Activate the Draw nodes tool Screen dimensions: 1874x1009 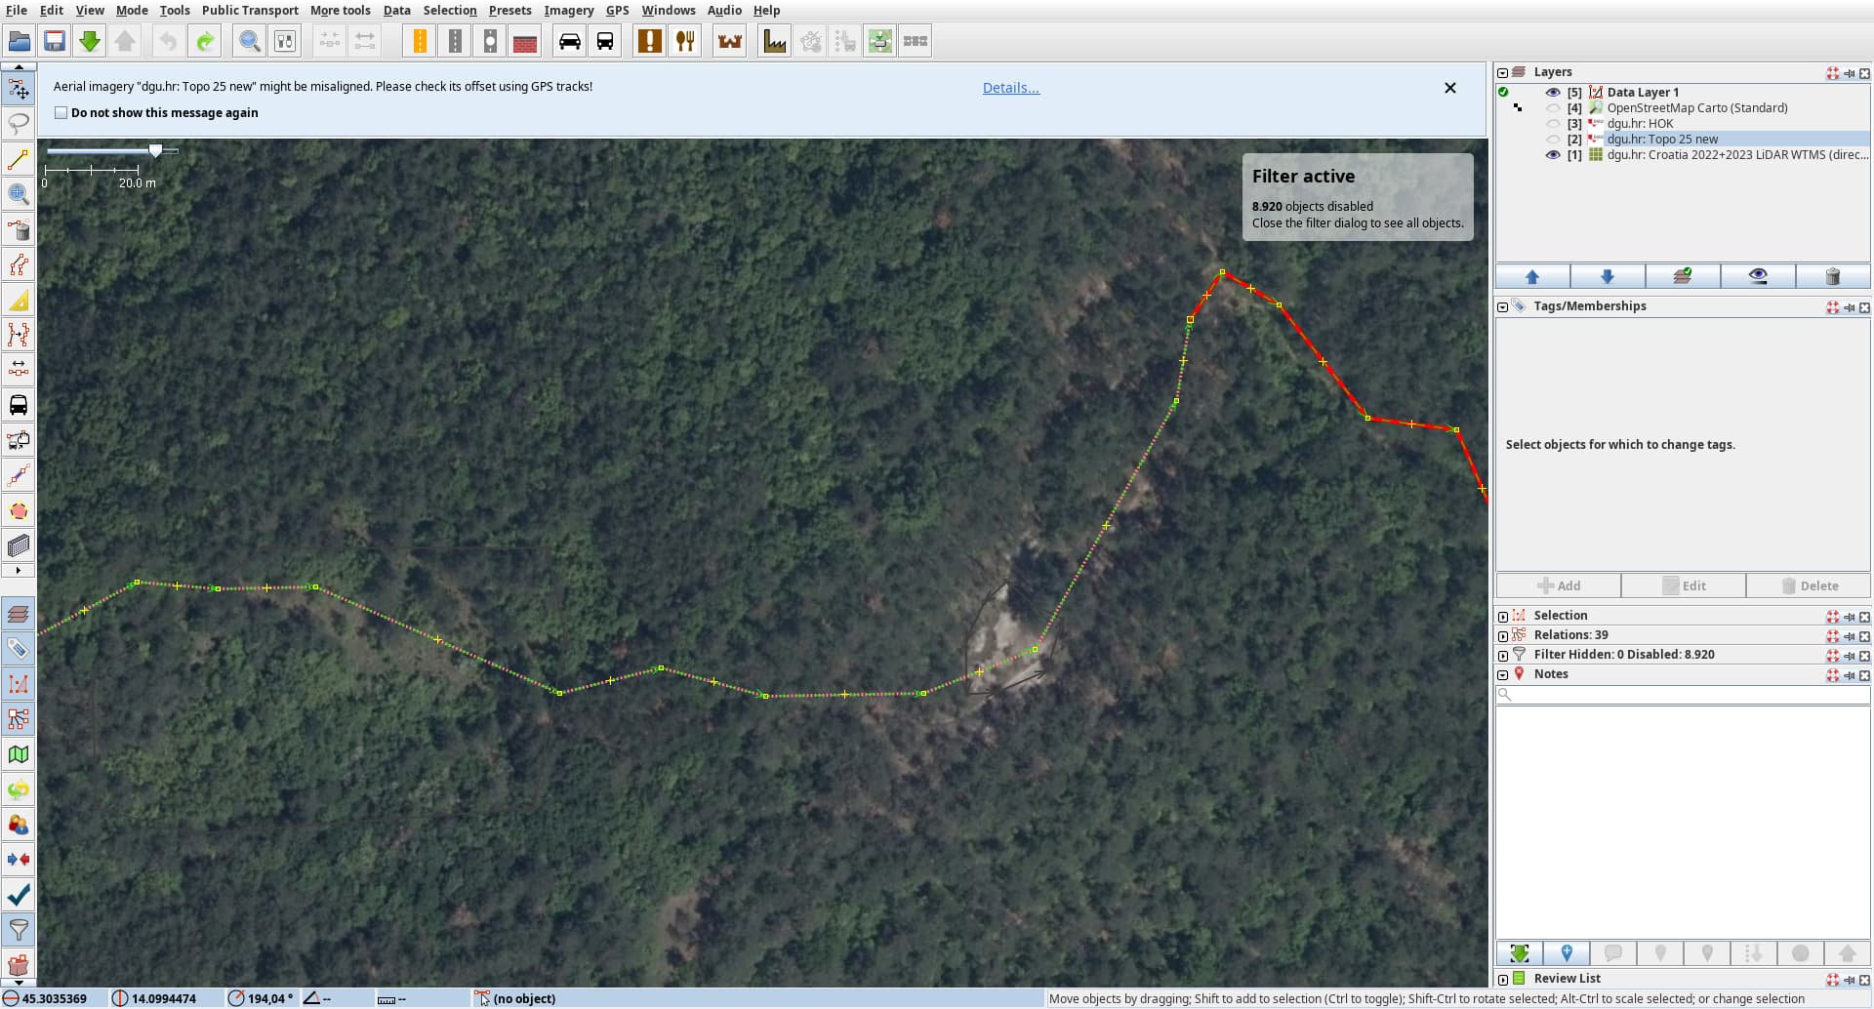18,159
